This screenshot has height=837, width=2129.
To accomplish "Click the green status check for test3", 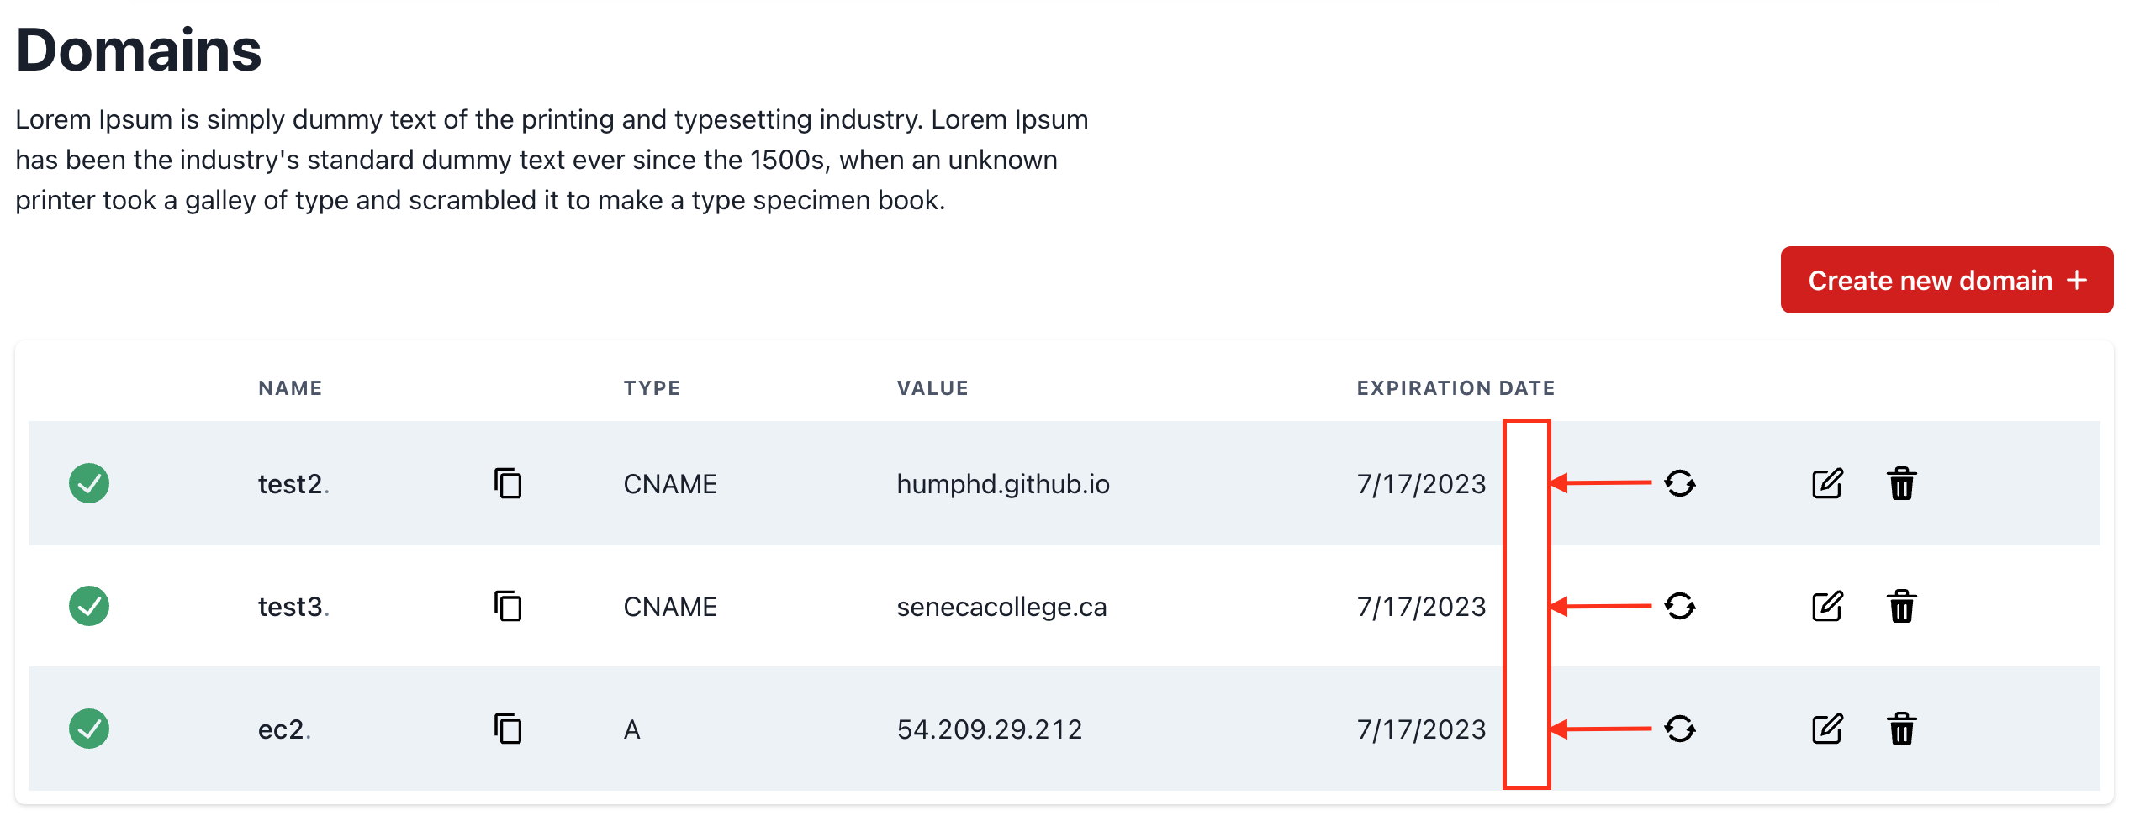I will click(x=89, y=607).
